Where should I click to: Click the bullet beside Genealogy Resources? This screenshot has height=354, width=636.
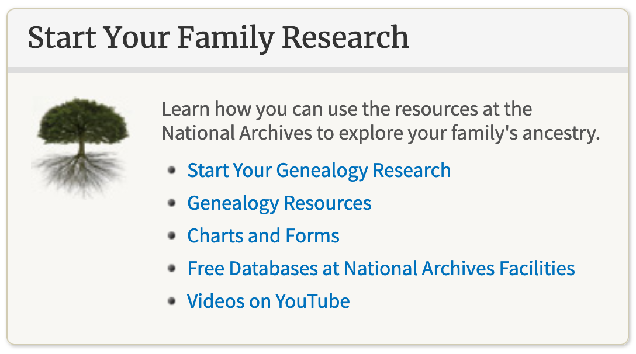(x=172, y=203)
